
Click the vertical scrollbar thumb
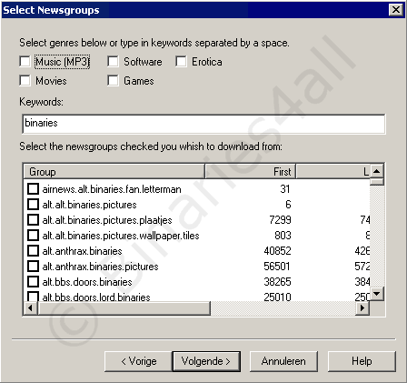coord(377,182)
